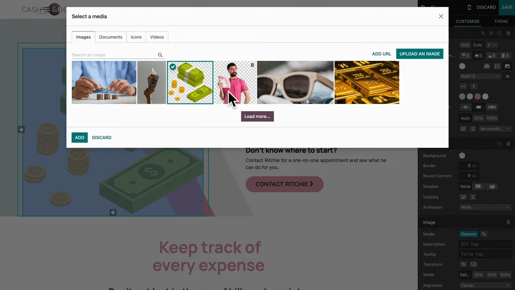Click the camera background image icon

pyautogui.click(x=487, y=66)
